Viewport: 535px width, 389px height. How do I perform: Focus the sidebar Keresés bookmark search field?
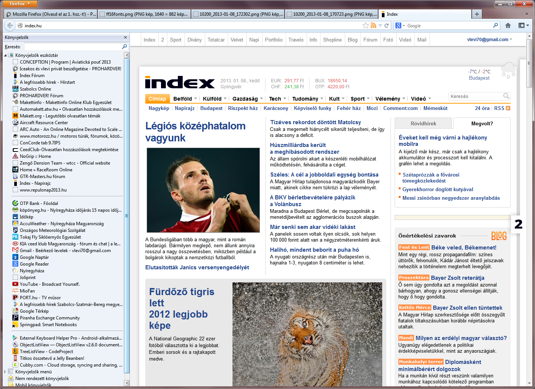coord(73,47)
